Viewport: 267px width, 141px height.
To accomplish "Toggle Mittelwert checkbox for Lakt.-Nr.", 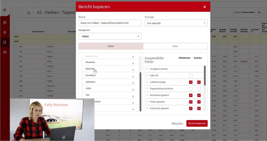I will click(191, 75).
